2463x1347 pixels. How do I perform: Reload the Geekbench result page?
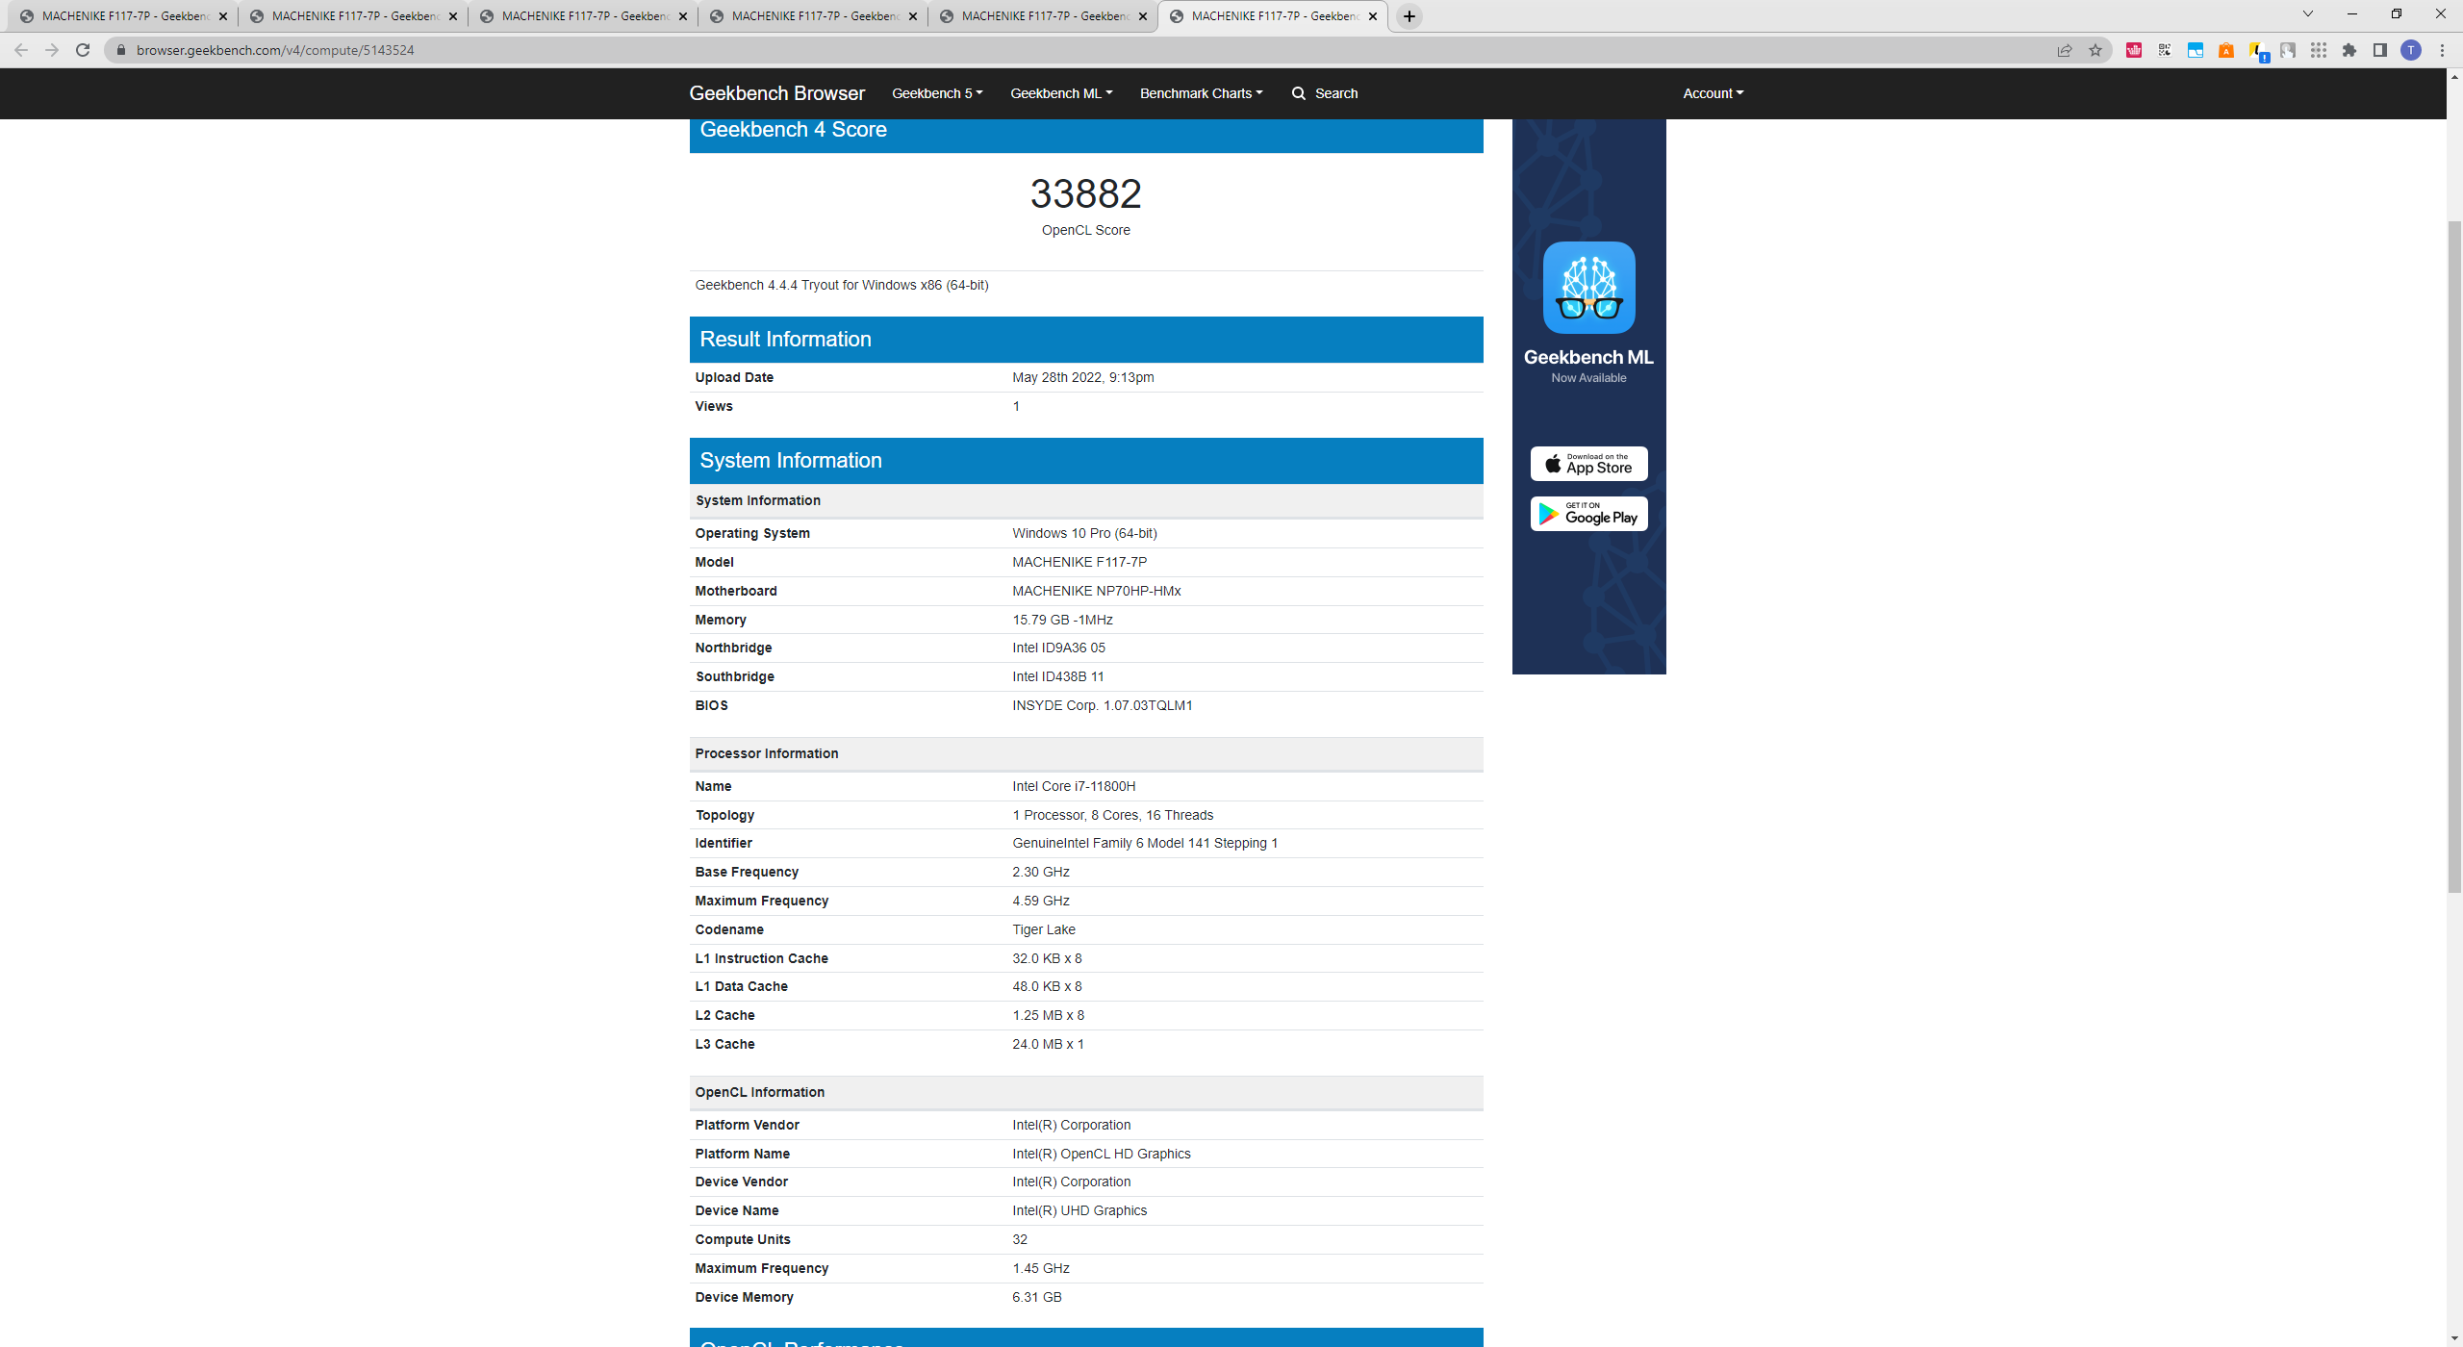(x=83, y=50)
